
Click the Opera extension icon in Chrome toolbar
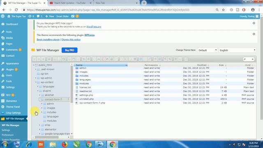[244, 10]
